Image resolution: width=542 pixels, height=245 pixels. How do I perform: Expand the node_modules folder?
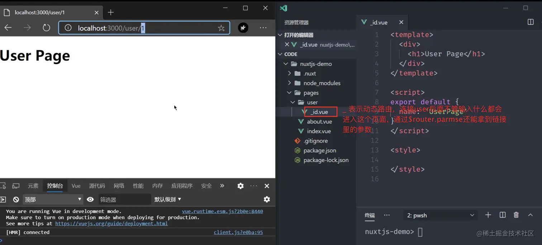point(289,83)
